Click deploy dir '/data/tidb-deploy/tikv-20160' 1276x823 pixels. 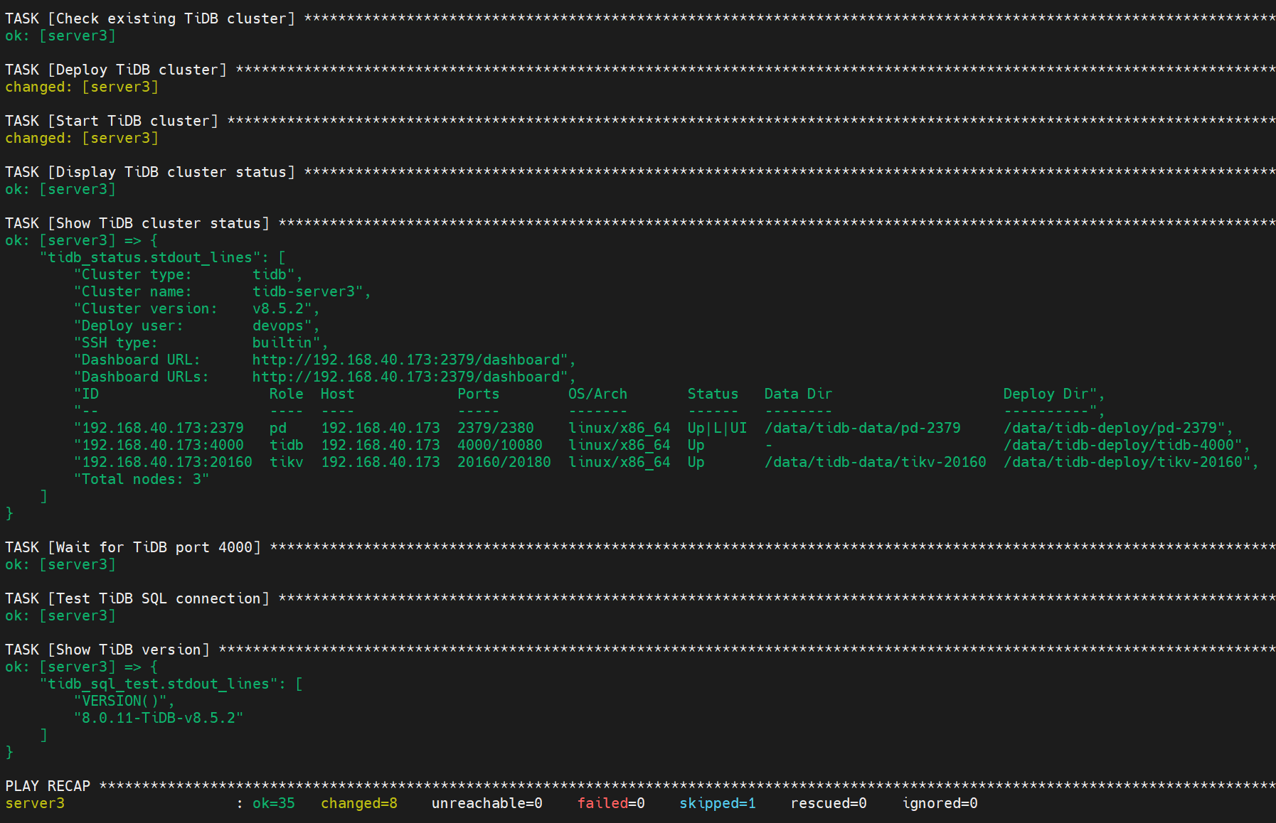click(1123, 462)
